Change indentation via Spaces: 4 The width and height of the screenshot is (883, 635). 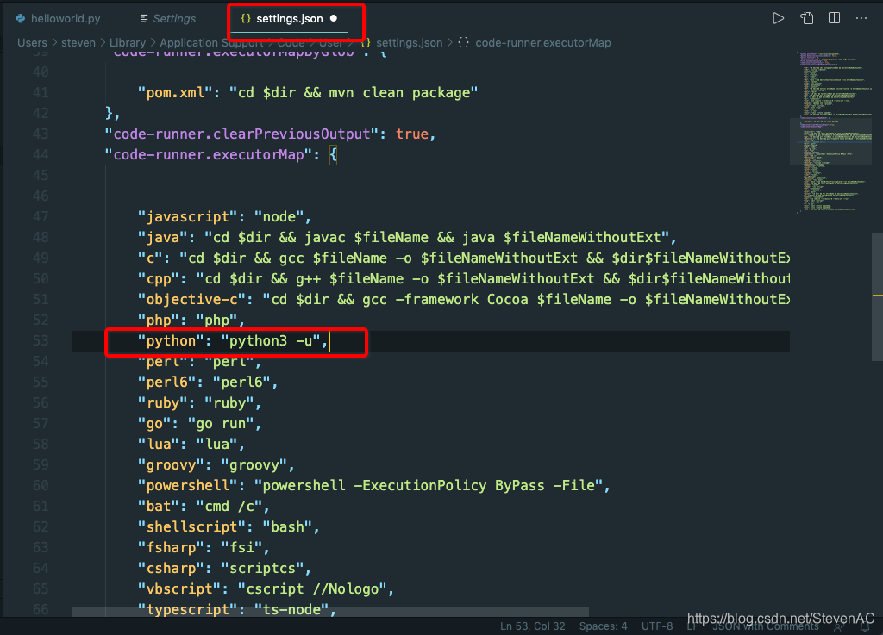click(603, 626)
